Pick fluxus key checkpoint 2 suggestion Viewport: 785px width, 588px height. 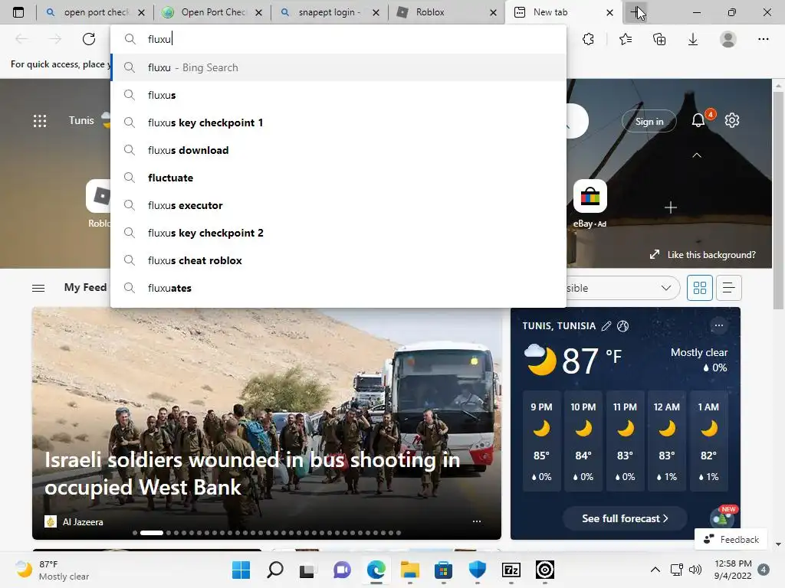coord(338,233)
